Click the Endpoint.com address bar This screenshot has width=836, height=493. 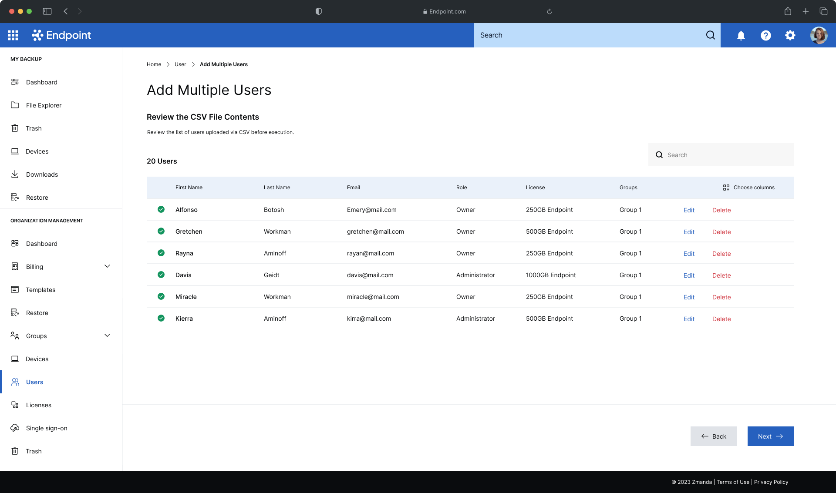[444, 12]
